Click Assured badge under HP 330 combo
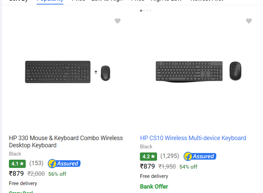This screenshot has height=193, width=263. tap(64, 163)
